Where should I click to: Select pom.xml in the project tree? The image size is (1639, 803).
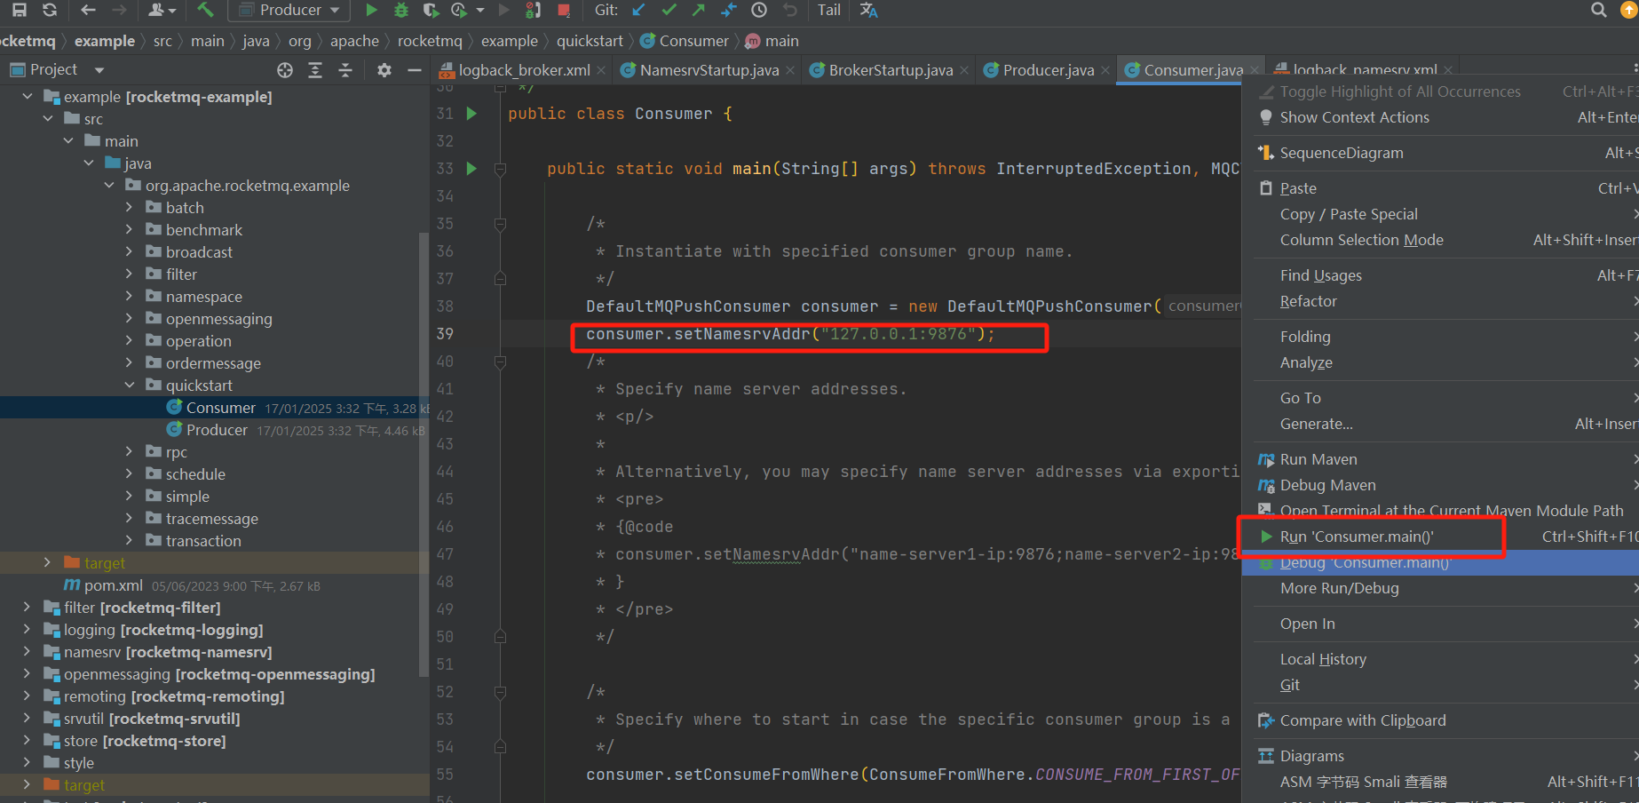113,585
